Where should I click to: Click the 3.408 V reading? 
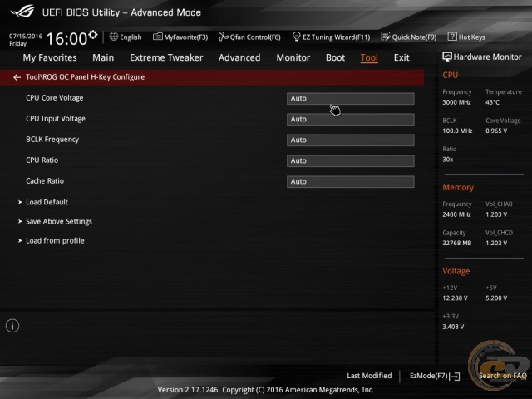(453, 327)
